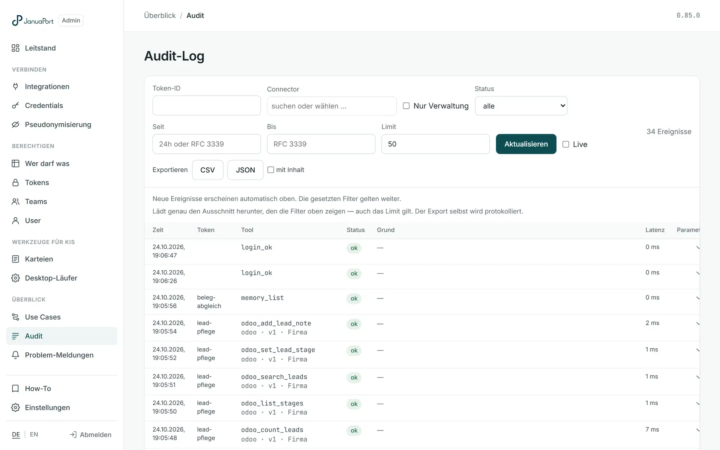The image size is (720, 450).
Task: Click the Wer darf was table icon
Action: coord(15,163)
